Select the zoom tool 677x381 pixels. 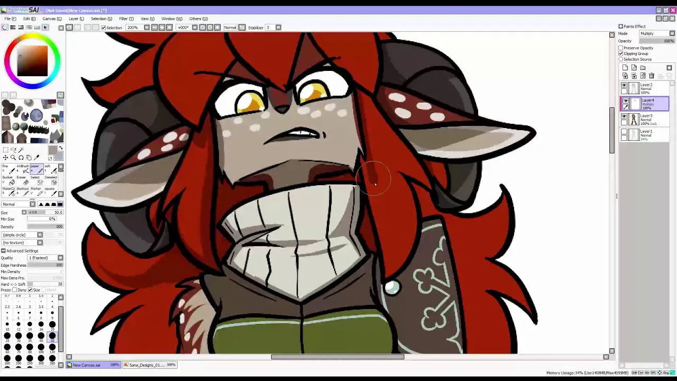pyautogui.click(x=13, y=158)
